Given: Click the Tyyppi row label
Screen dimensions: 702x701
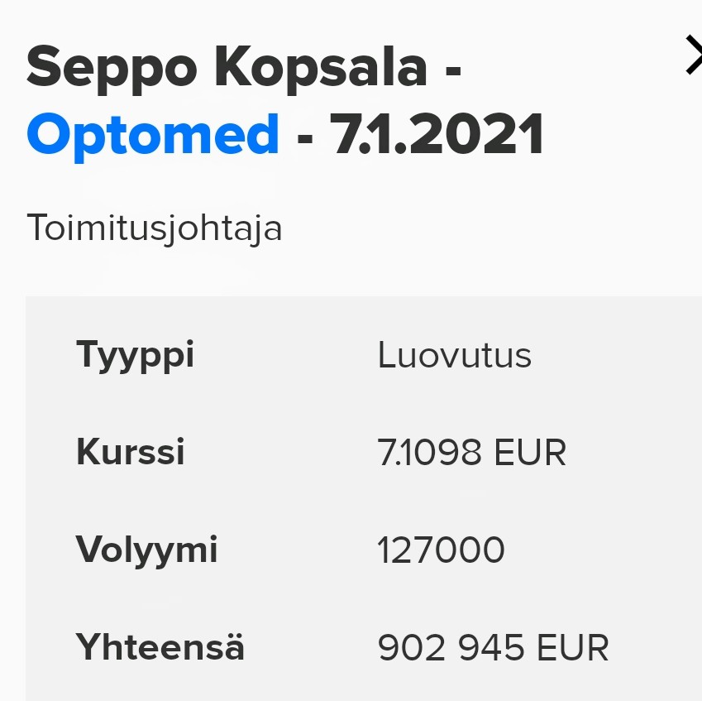Looking at the screenshot, I should [x=136, y=356].
